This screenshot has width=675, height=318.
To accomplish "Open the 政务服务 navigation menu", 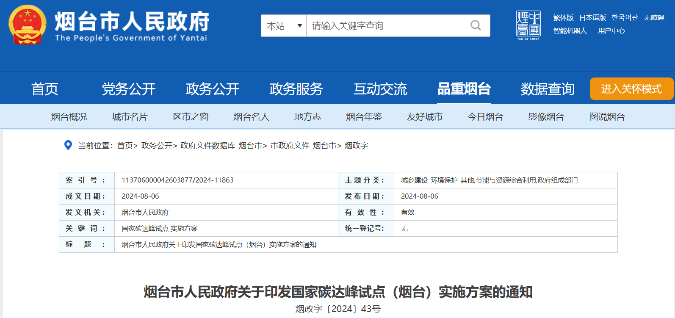I will [296, 89].
